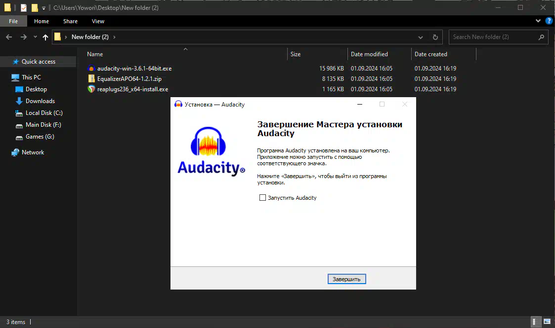
Task: Open the File menu in Explorer
Action: click(x=13, y=21)
